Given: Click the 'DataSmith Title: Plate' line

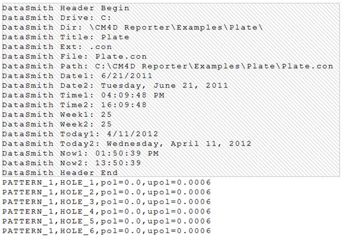Looking at the screenshot, I should pyautogui.click(x=66, y=37).
